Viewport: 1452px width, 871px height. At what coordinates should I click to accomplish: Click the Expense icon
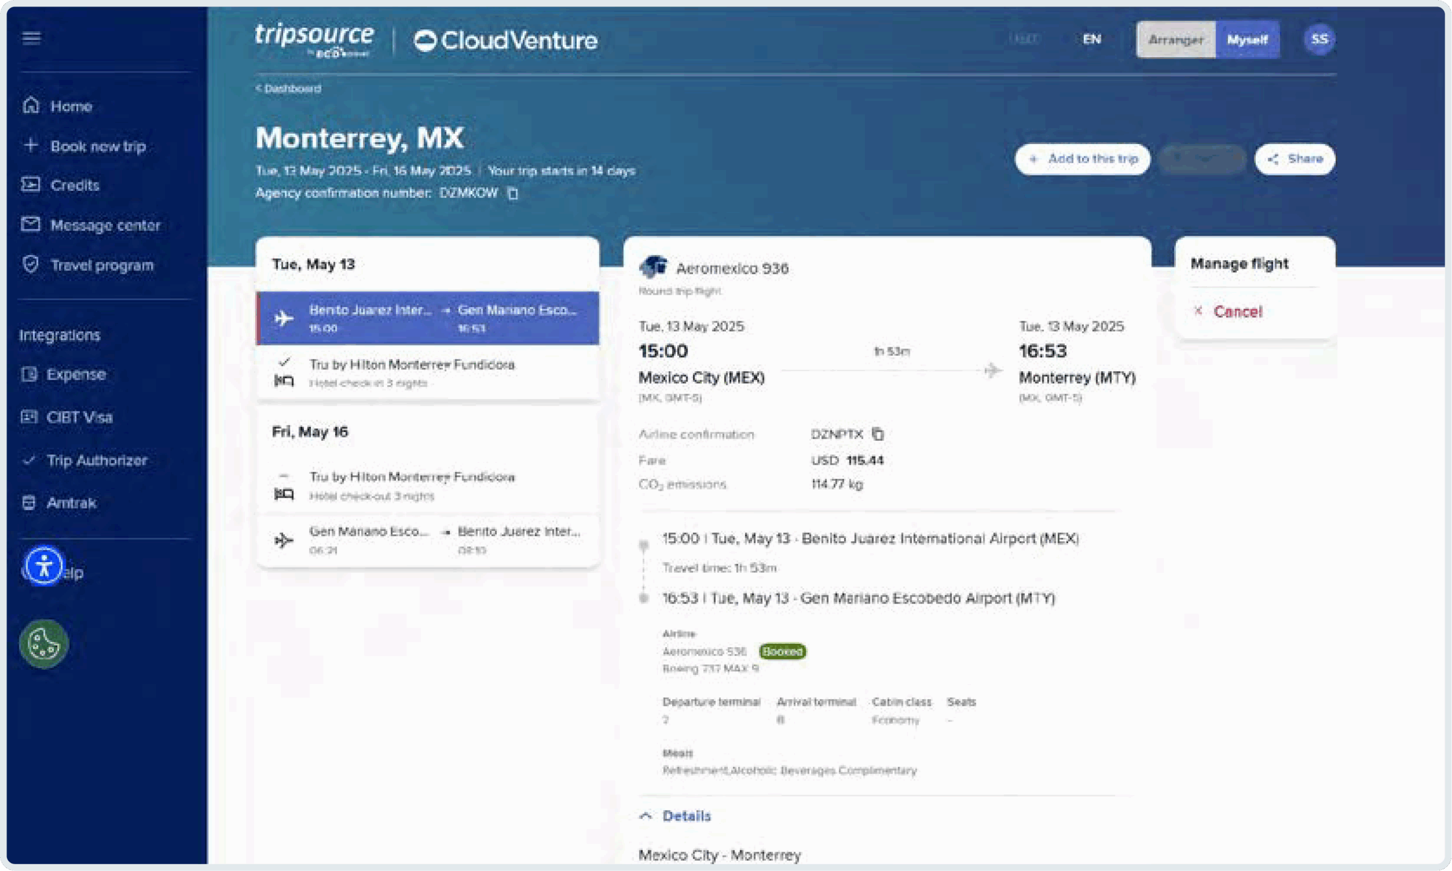click(29, 374)
